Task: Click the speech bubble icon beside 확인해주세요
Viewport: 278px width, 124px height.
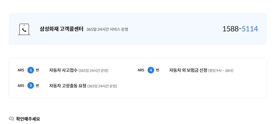Action: click(x=11, y=119)
